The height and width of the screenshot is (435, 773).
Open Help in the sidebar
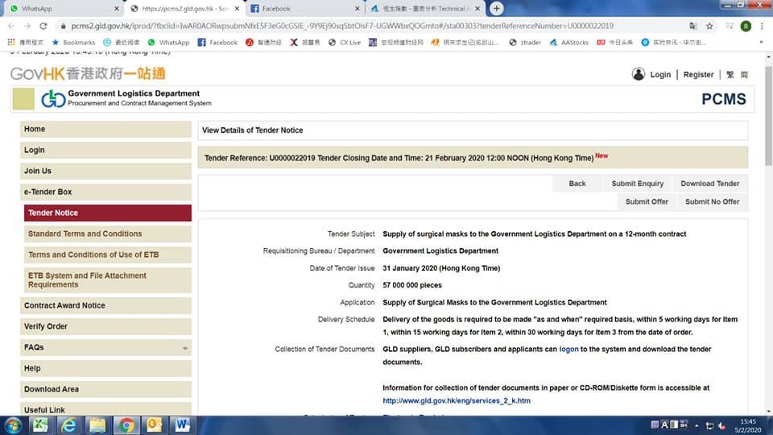[105, 368]
